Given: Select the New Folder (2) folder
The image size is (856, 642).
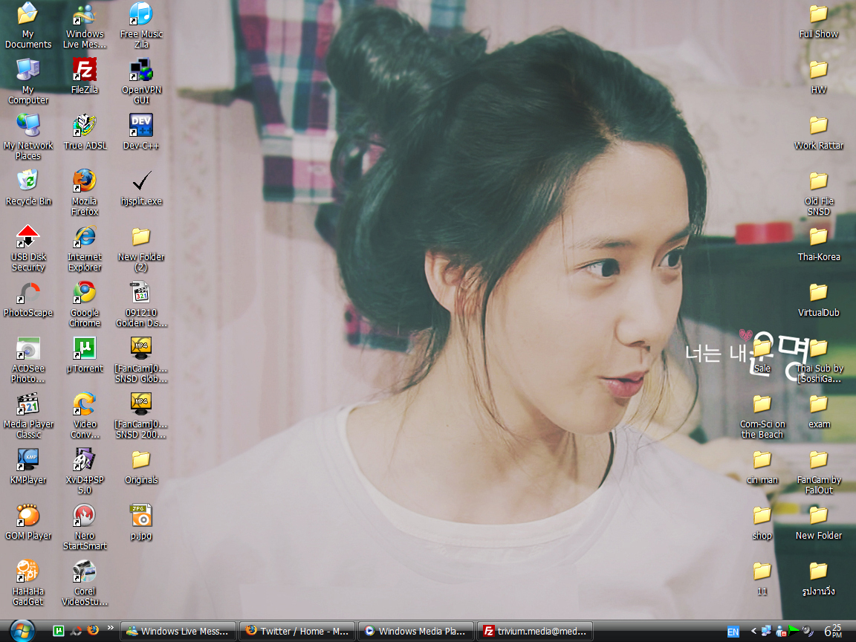Looking at the screenshot, I should click(x=141, y=248).
